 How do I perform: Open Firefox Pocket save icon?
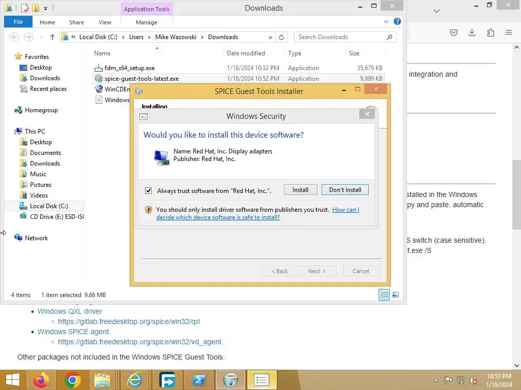click(453, 32)
